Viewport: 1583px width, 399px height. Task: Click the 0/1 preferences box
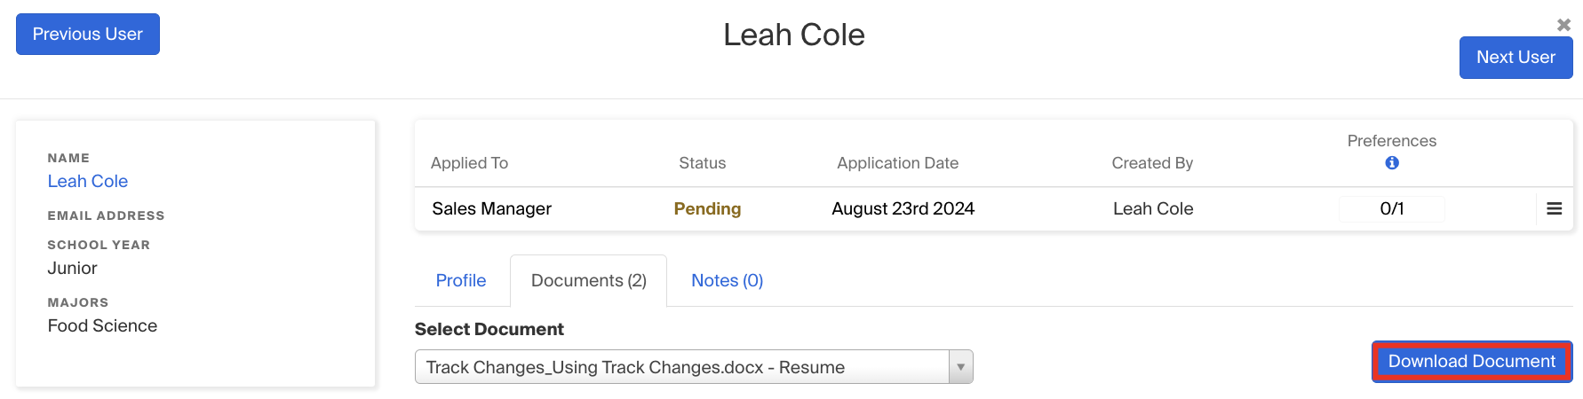(1391, 209)
